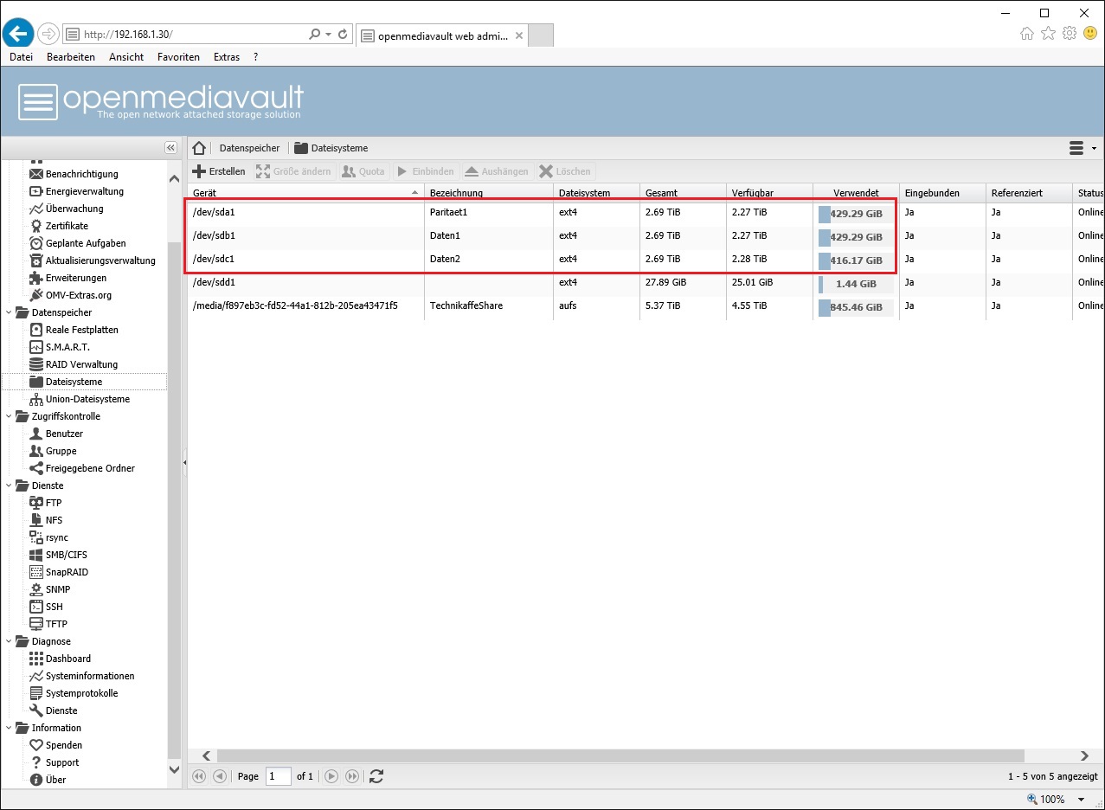The height and width of the screenshot is (810, 1105).
Task: Open the hamburger options dropdown at top right
Action: [1083, 148]
